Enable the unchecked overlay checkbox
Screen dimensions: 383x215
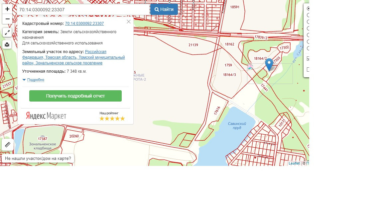click(308, 69)
